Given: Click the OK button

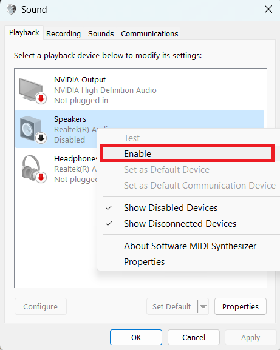Looking at the screenshot, I should pos(136,337).
